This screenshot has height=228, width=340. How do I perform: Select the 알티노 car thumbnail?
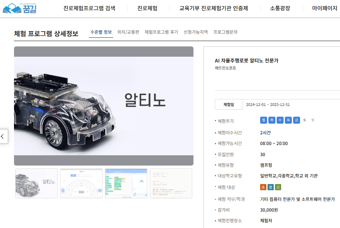(36, 184)
